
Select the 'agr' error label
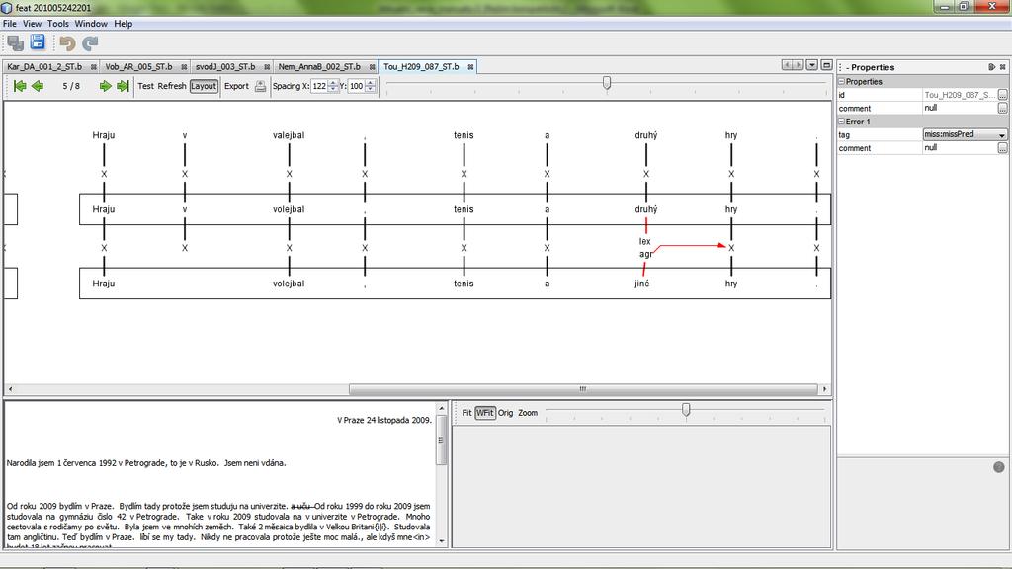[645, 254]
